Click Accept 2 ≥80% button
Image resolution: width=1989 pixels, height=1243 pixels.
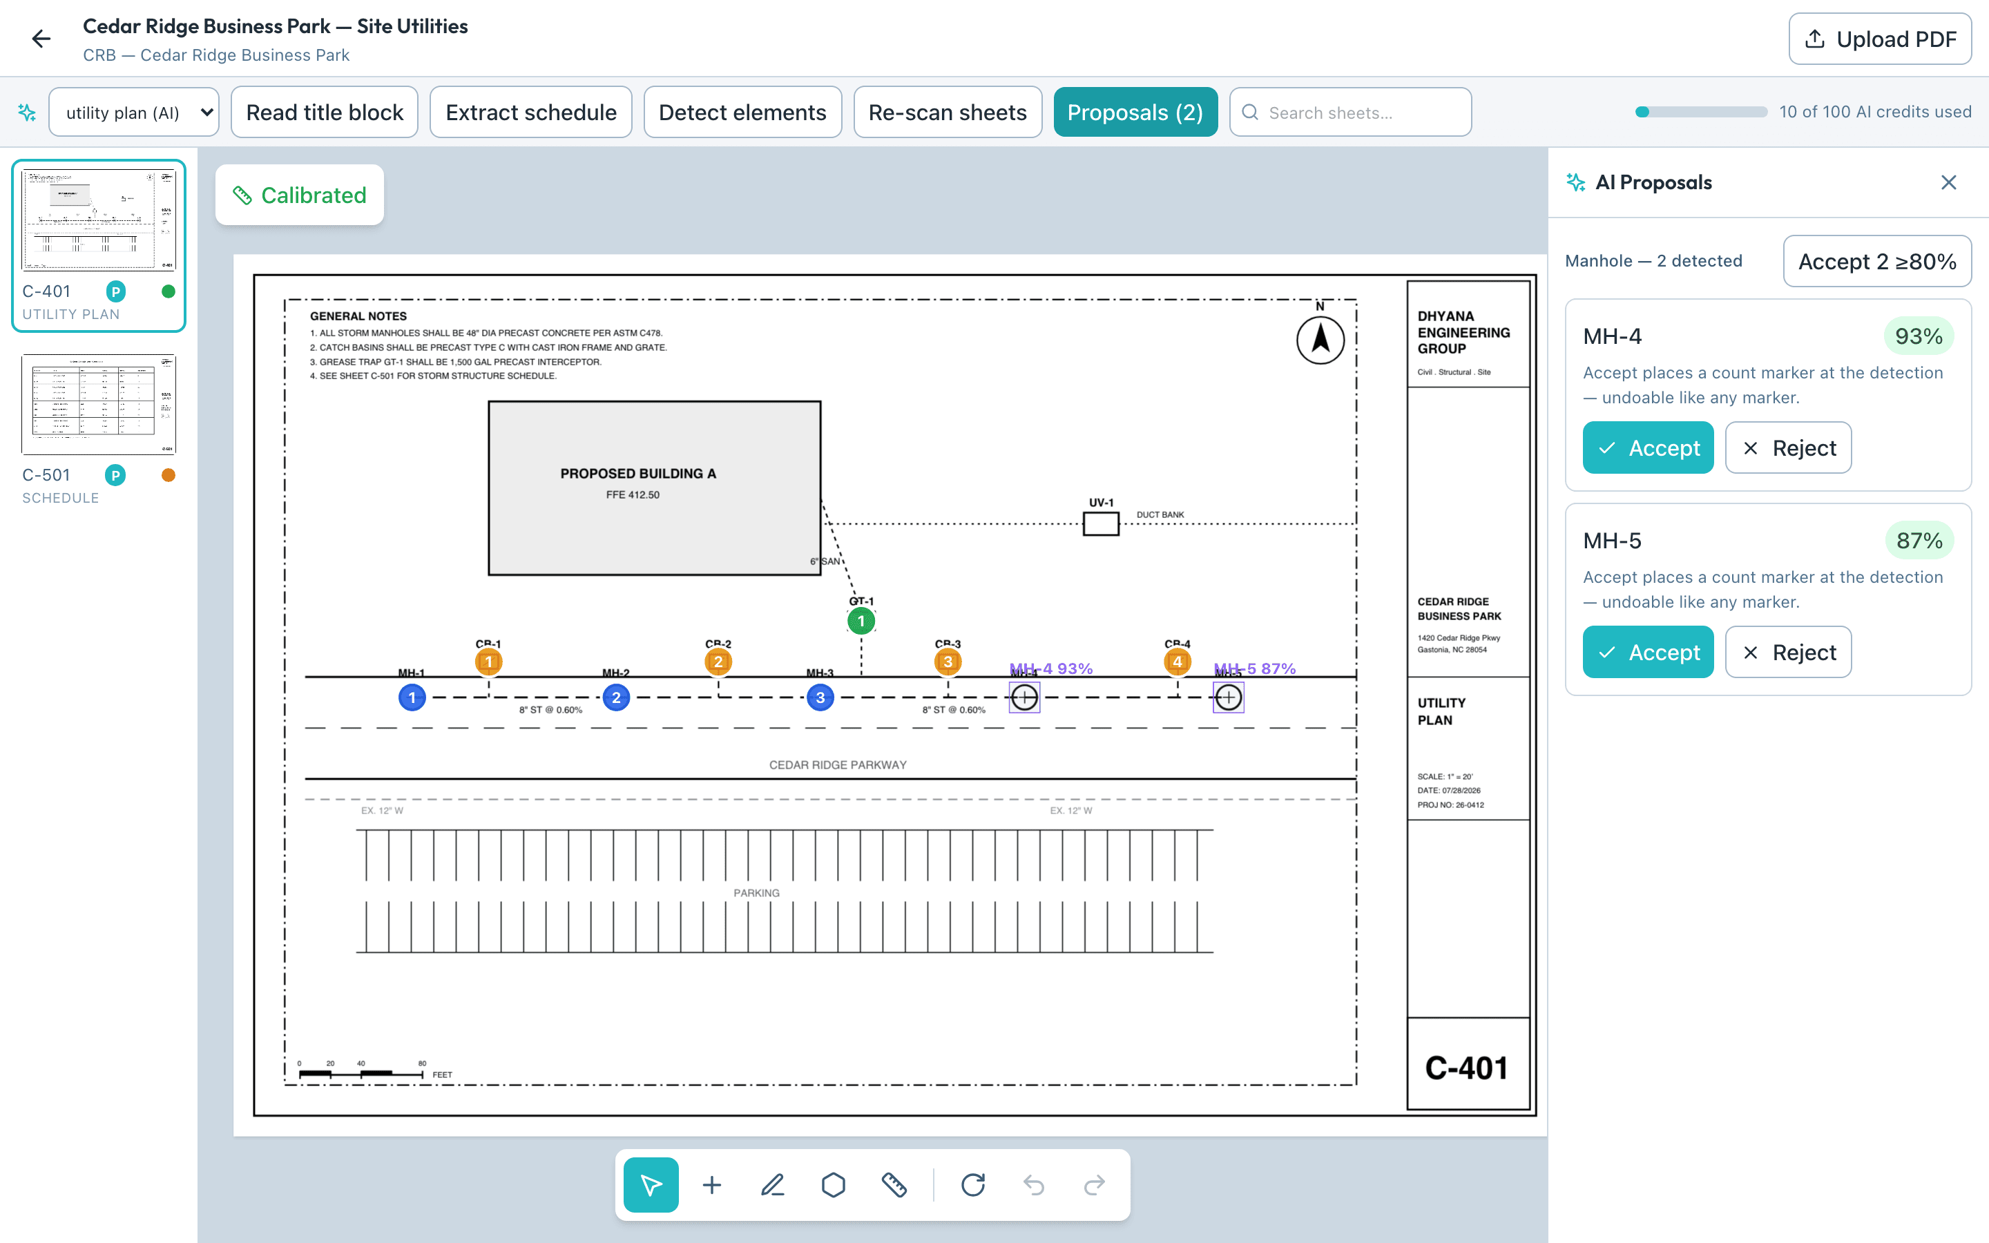pos(1877,262)
